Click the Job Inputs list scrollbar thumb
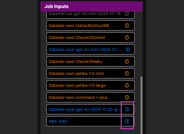Viewport: 184px width, 134px height. tap(141, 105)
